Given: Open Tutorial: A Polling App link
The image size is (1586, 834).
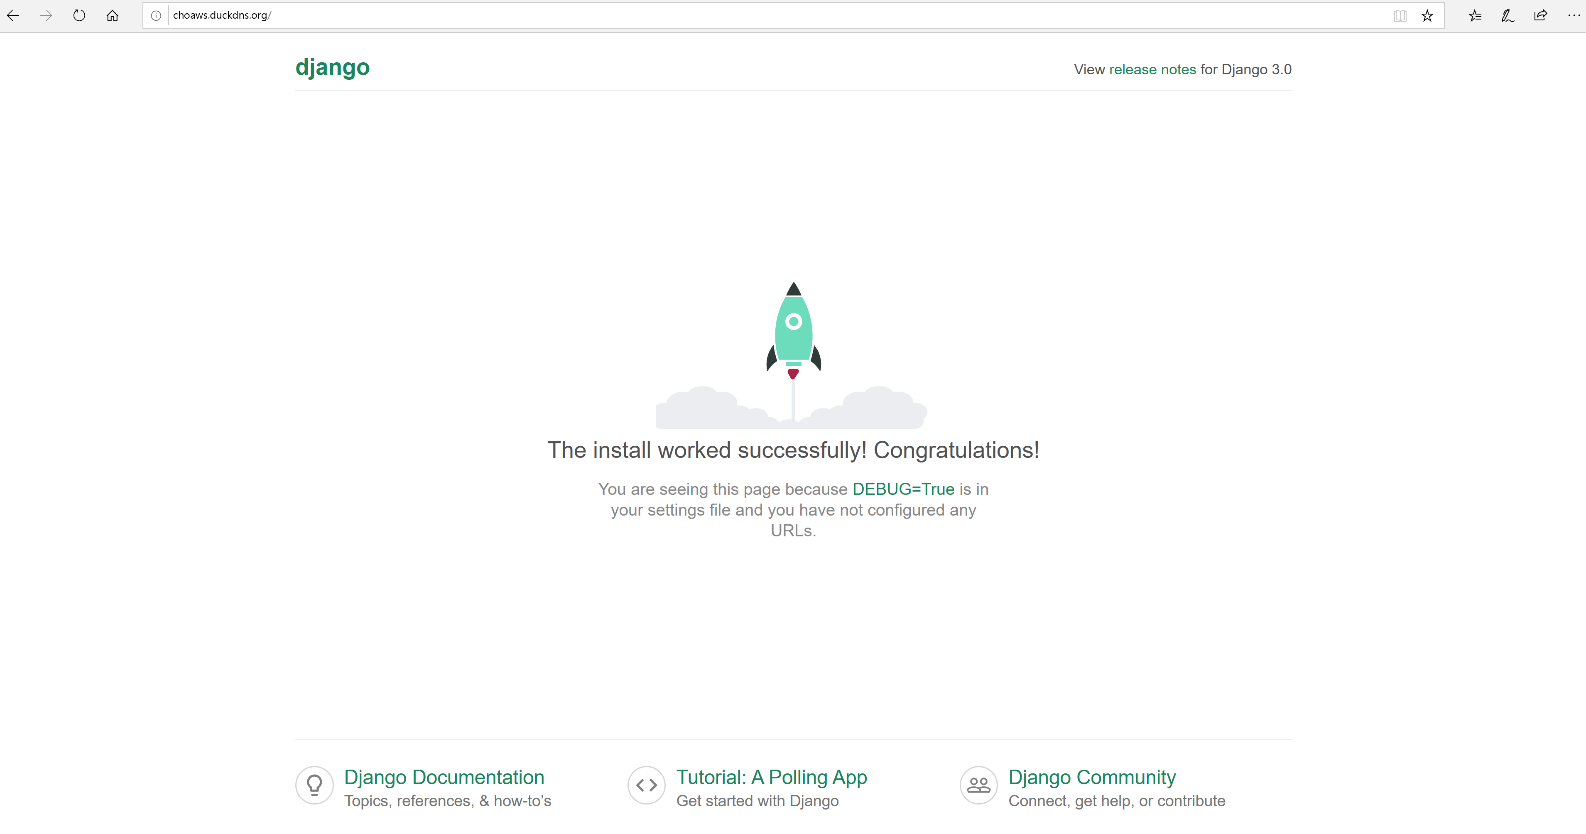Looking at the screenshot, I should (771, 778).
